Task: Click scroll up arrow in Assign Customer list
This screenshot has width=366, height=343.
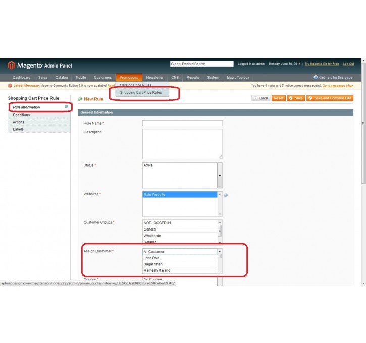Action: 220,251
